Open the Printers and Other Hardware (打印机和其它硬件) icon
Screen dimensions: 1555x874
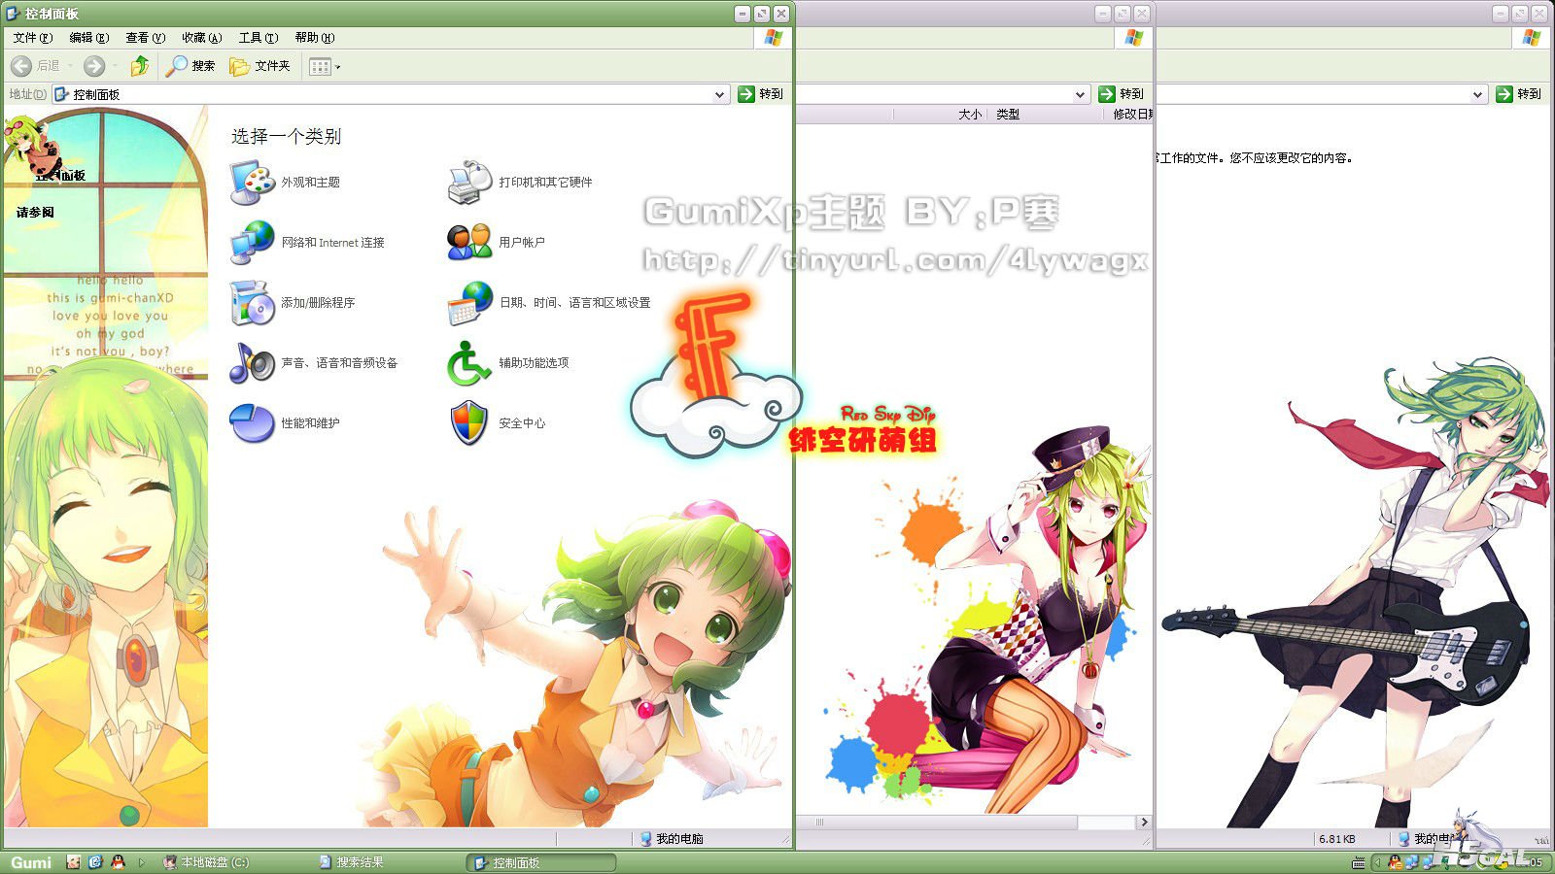tap(469, 183)
